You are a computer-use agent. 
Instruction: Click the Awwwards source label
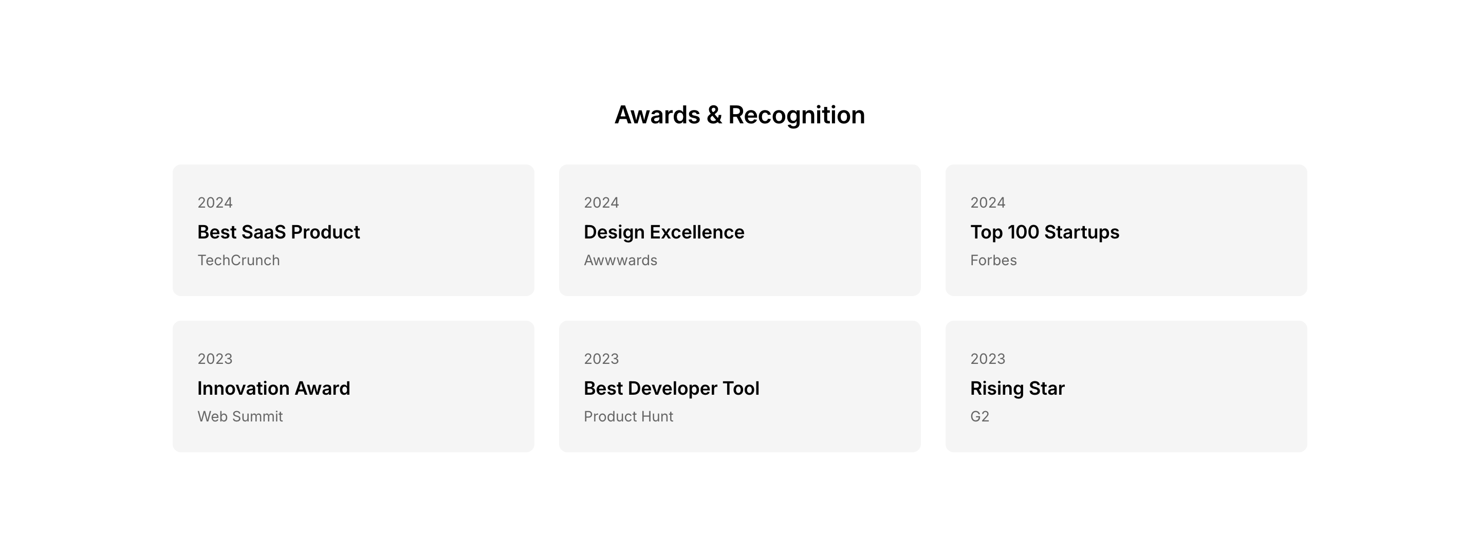pos(620,260)
